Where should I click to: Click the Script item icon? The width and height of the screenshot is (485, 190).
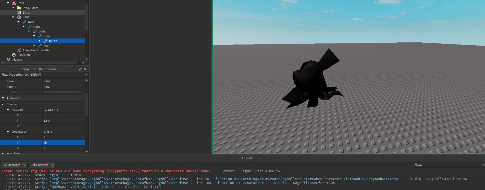19,13
